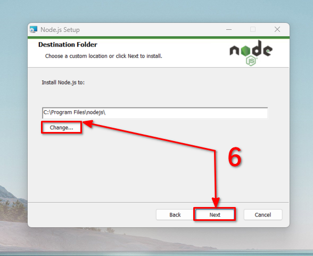Open the Change... folder dialog

(x=62, y=127)
